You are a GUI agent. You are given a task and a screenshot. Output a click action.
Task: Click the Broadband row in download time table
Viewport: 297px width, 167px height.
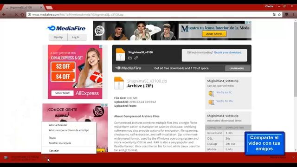228,133
